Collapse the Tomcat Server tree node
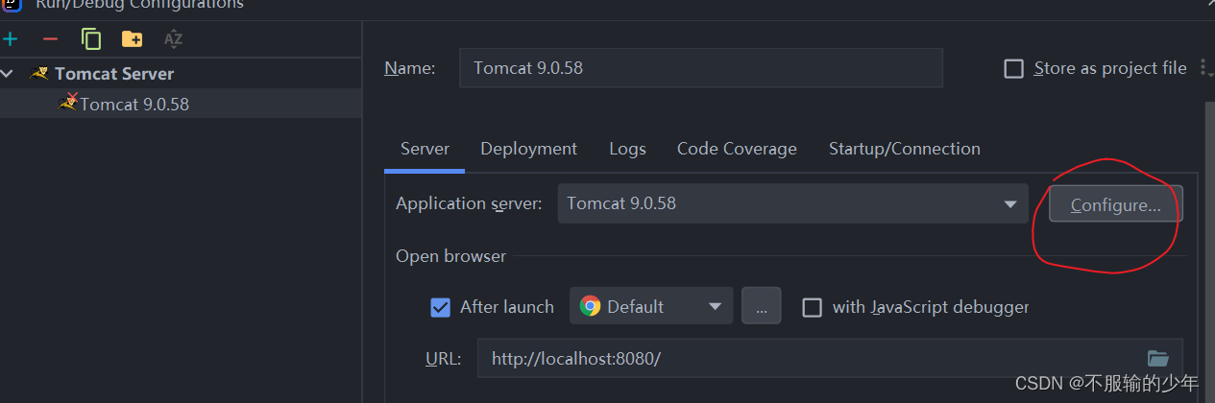 point(8,73)
